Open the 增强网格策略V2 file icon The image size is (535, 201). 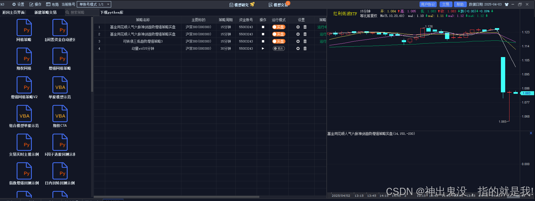[x=24, y=85]
